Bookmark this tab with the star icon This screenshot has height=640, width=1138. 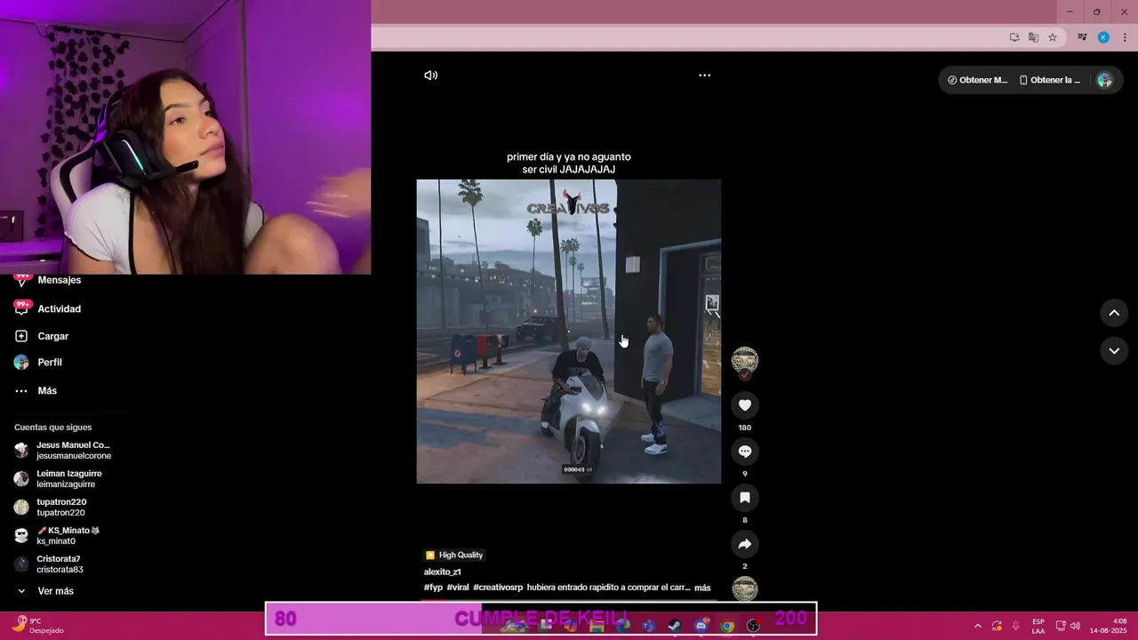click(1053, 37)
